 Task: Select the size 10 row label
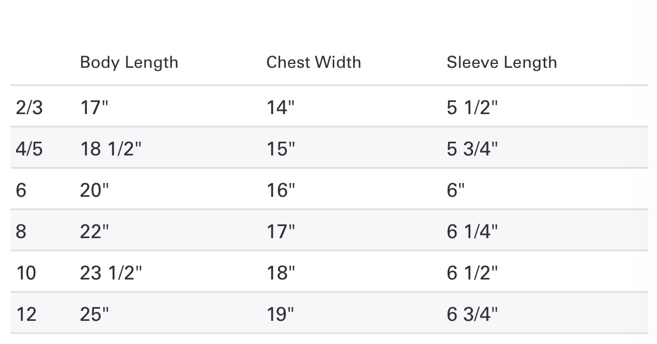point(26,273)
